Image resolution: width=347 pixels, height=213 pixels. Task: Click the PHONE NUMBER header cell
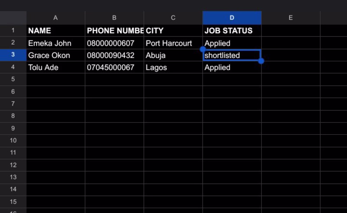pyautogui.click(x=115, y=30)
